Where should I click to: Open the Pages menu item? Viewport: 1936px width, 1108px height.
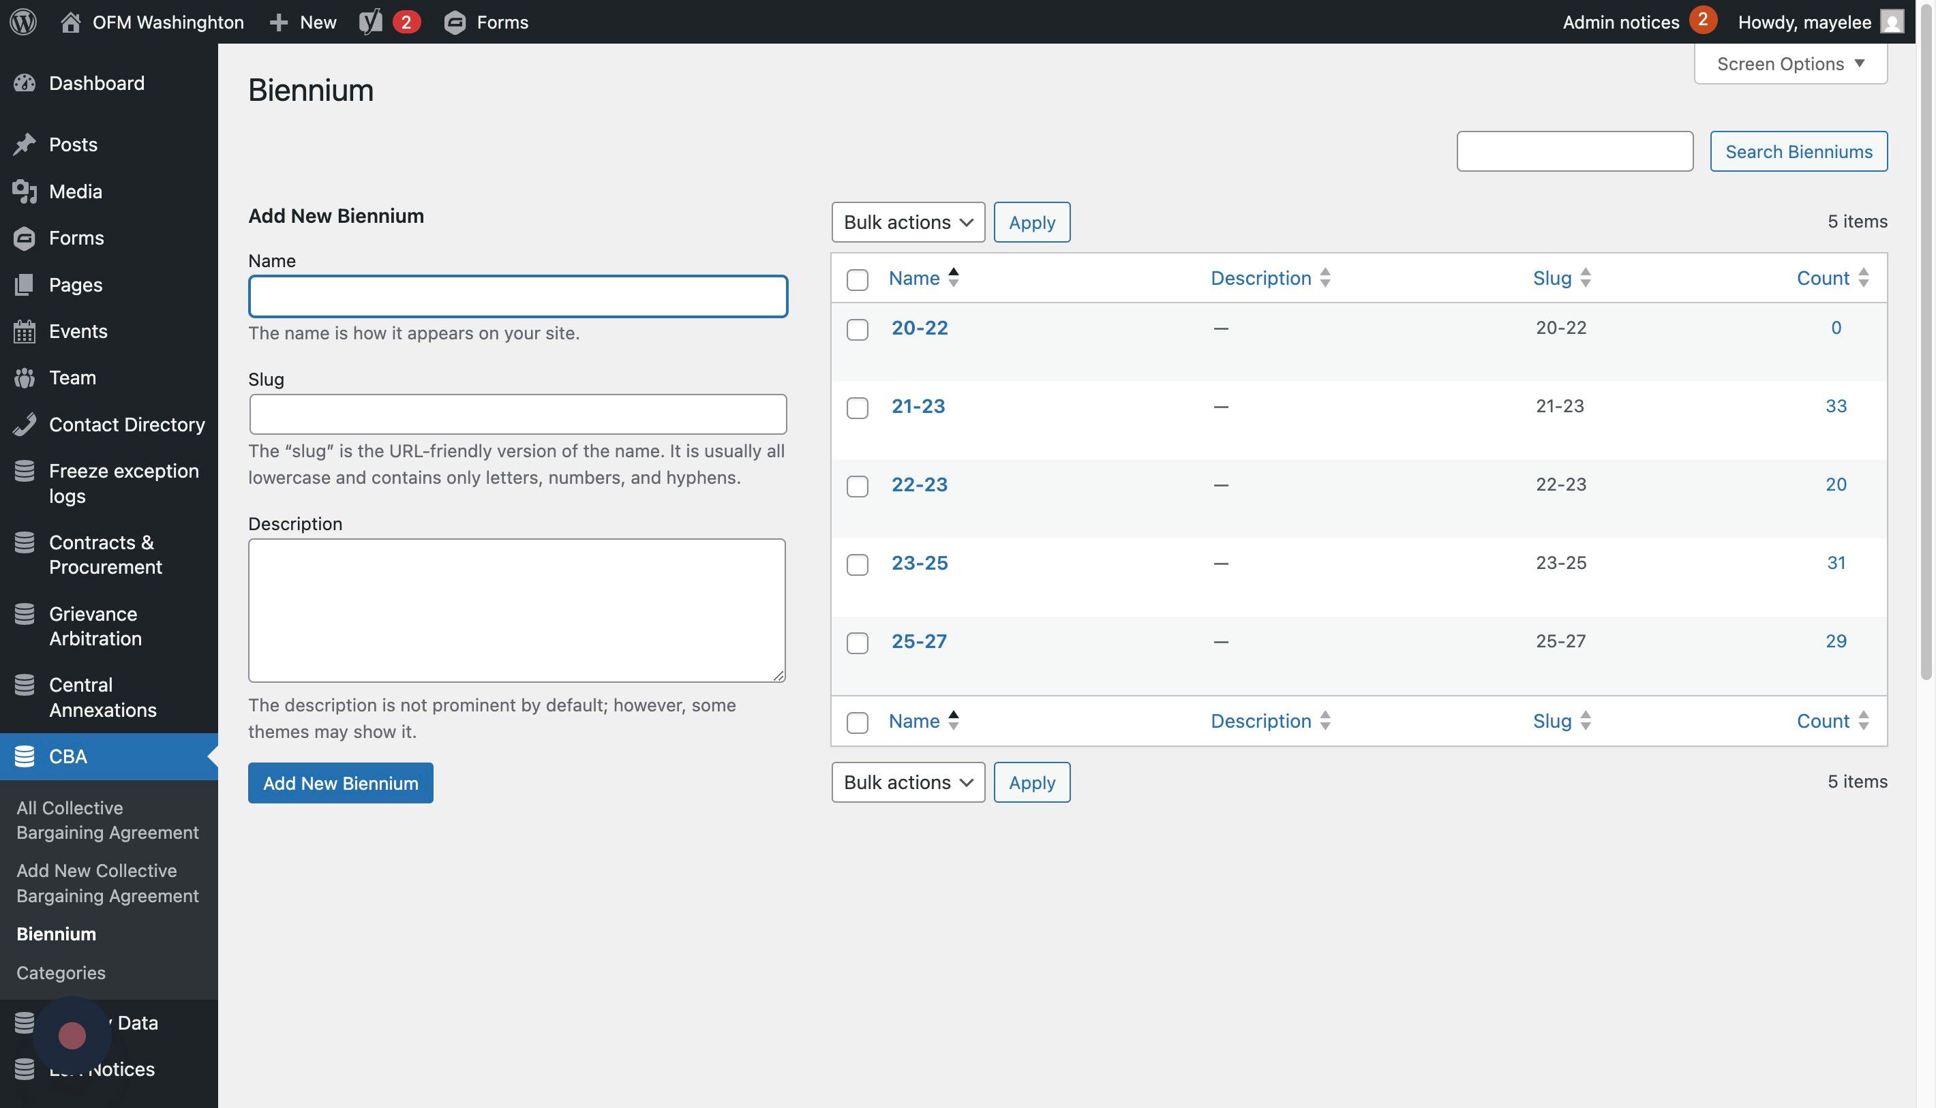[x=76, y=285]
